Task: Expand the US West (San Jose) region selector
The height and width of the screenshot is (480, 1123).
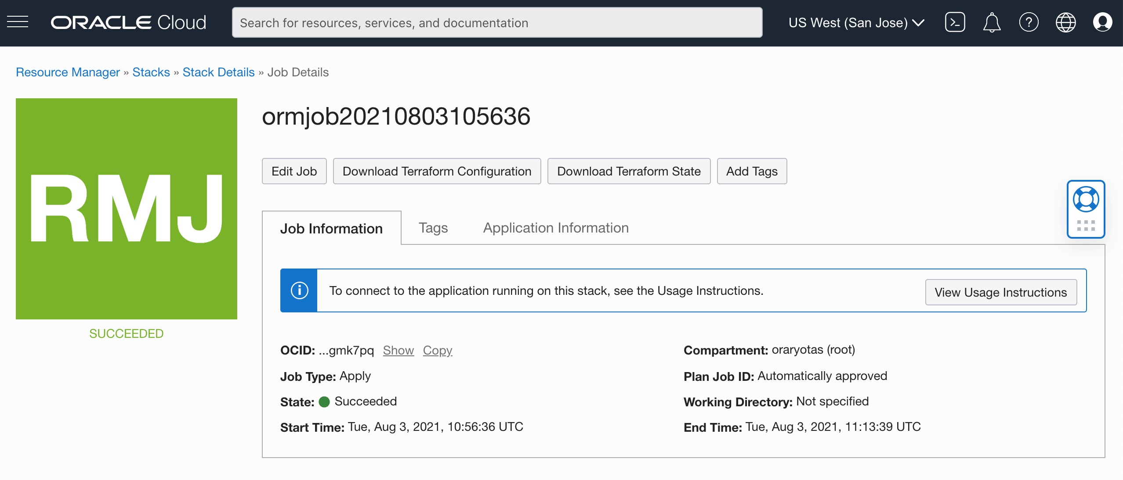Action: pos(856,22)
